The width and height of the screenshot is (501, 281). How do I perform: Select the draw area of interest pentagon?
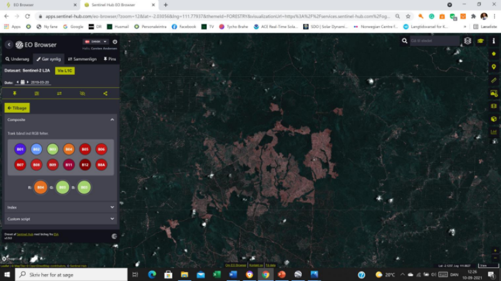[x=493, y=54]
